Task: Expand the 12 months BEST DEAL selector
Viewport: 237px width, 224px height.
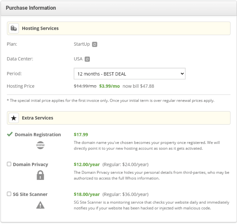Action: point(129,73)
